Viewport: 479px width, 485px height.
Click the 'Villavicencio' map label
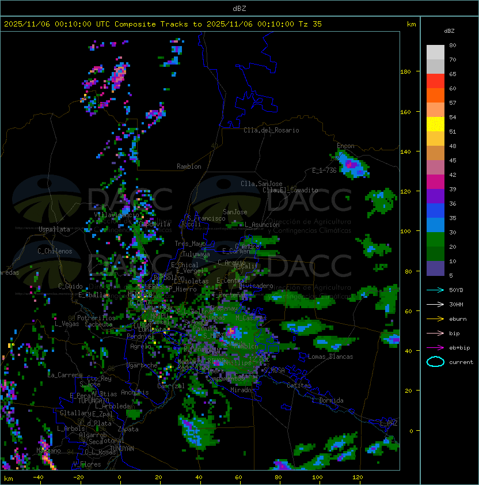(x=116, y=215)
